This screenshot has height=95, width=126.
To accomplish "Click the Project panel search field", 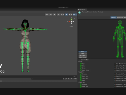I will pyautogui.click(x=47, y=79).
